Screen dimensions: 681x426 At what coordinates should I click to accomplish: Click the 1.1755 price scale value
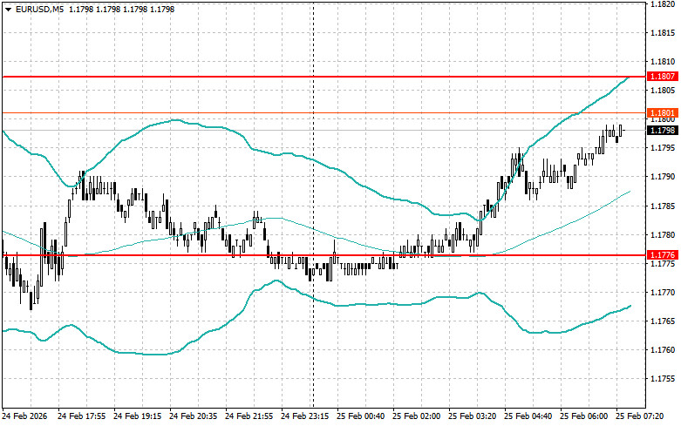pyautogui.click(x=663, y=379)
